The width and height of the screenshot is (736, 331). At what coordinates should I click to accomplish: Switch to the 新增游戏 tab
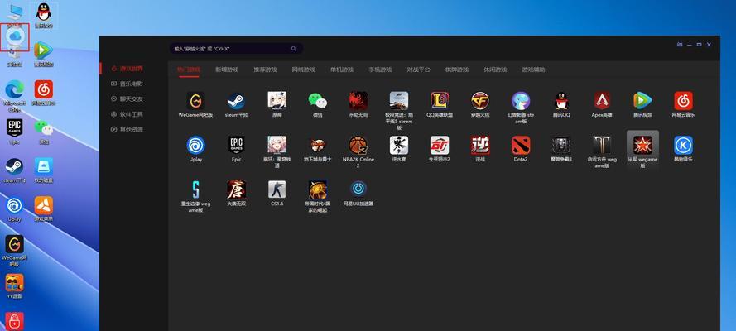coord(227,70)
